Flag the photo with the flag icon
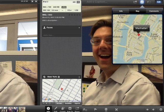 [x=95, y=109]
